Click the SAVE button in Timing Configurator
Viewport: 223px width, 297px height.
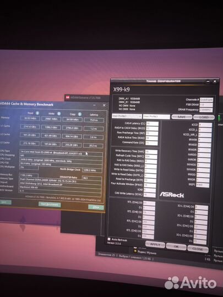(182, 117)
